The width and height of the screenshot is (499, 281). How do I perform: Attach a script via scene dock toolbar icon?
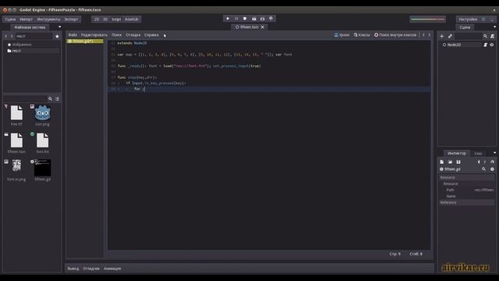tap(492, 37)
